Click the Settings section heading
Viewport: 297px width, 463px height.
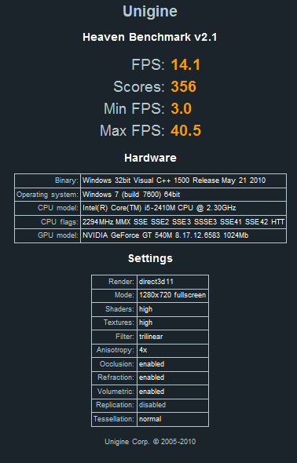tap(150, 258)
